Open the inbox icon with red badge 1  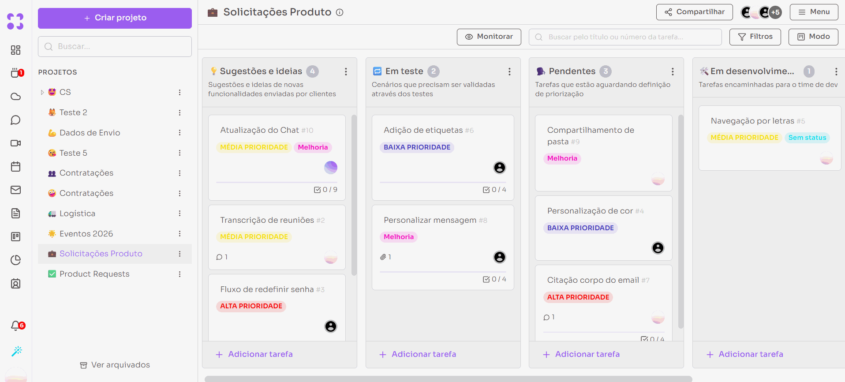coord(17,73)
